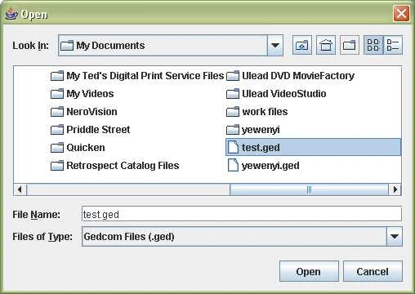The image size is (415, 294).
Task: Click the folder icon beside NeroVision
Action: coord(57,112)
